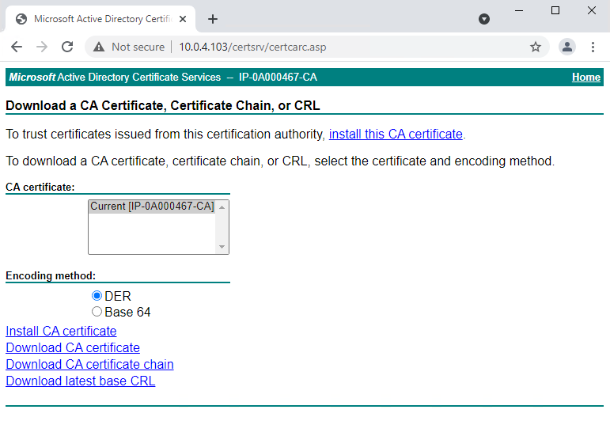
Task: Click the 'CA certificate:' label
Action: click(40, 187)
